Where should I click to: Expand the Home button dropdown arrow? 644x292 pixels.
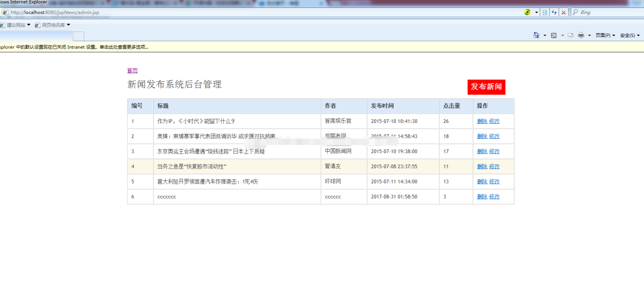tap(545, 35)
